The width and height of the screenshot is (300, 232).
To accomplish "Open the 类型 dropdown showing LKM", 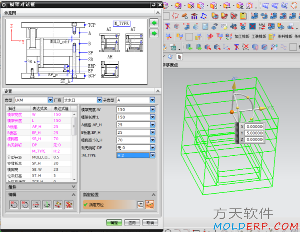I will pos(50,100).
